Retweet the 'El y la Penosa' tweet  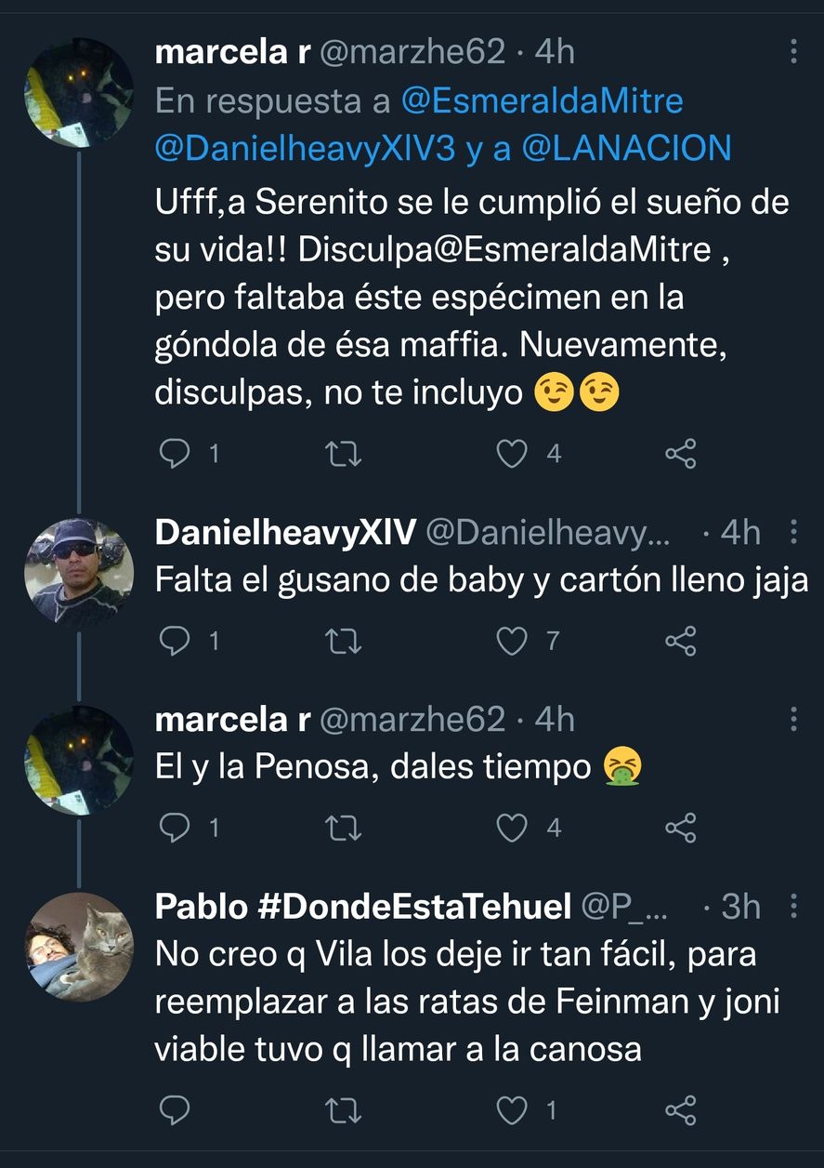[x=345, y=827]
